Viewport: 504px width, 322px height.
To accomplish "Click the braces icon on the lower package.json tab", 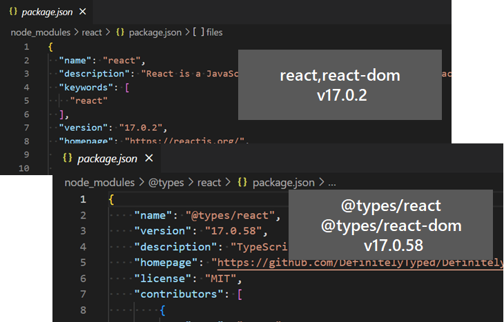I will click(x=68, y=158).
